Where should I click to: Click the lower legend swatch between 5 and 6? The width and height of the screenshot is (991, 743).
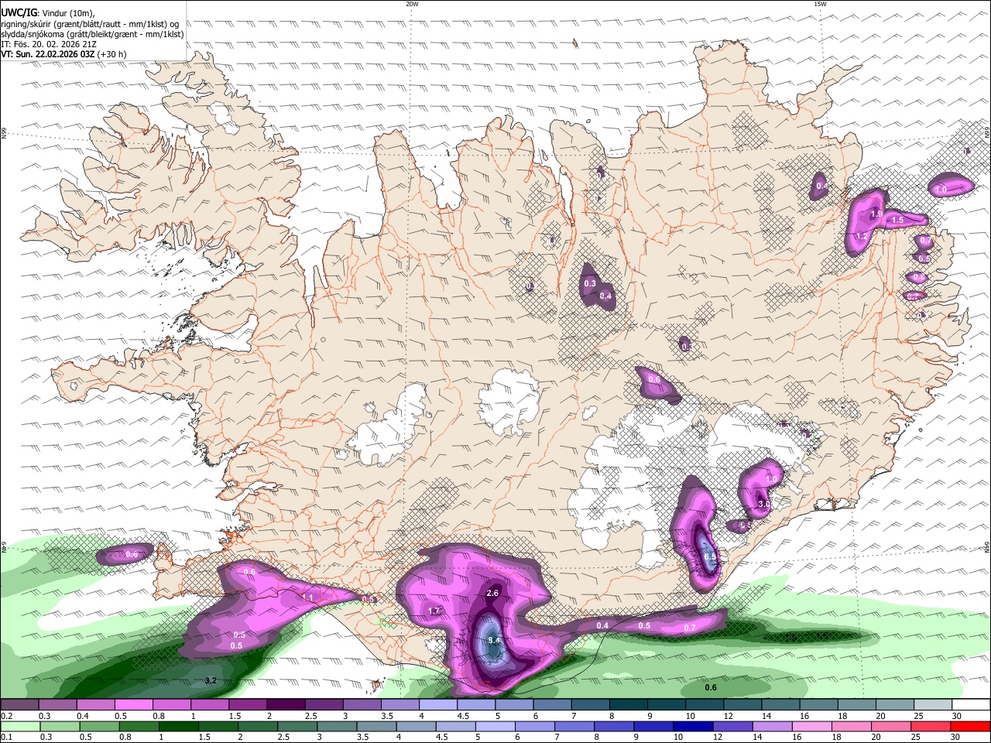click(495, 726)
